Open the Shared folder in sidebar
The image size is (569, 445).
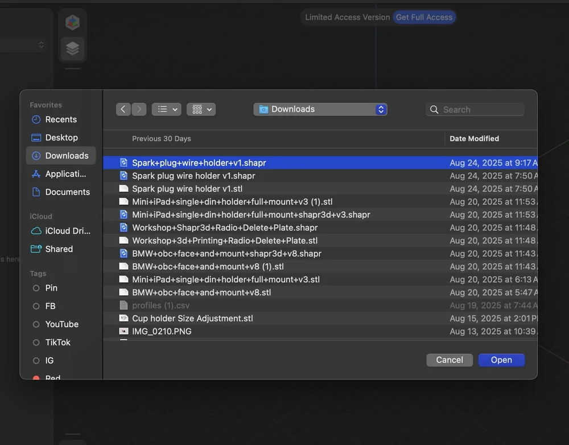[x=61, y=249]
